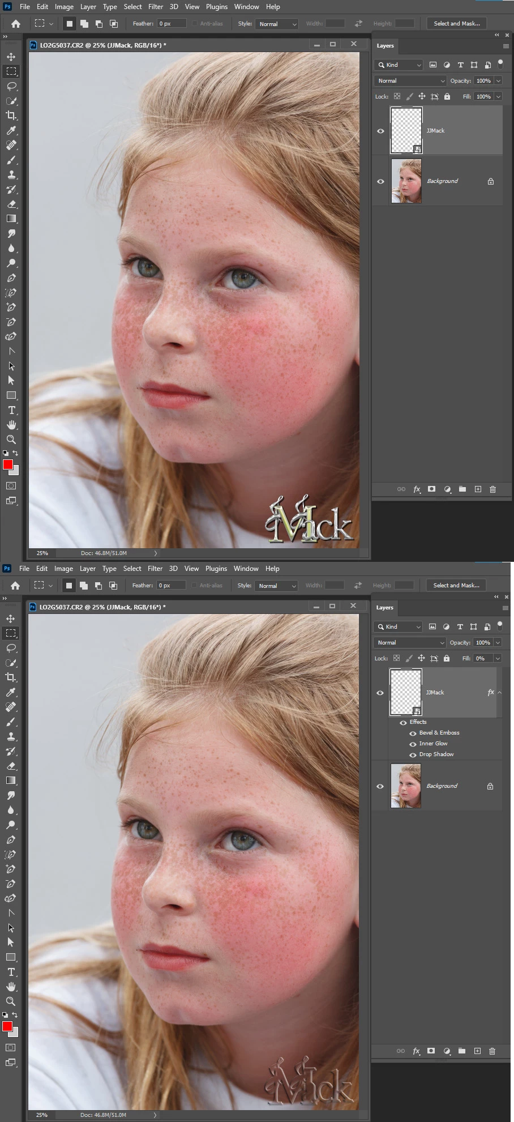Open Opacity dropdown arrow in upper Layers panel
Image resolution: width=514 pixels, height=1122 pixels.
click(x=498, y=81)
